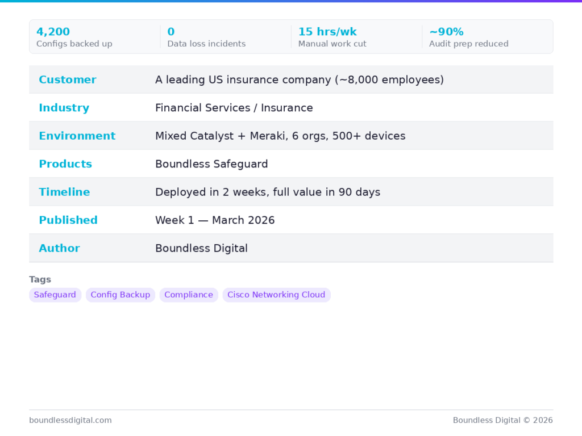
Task: Click the Boundless Safeguard product value
Action: tap(211, 164)
